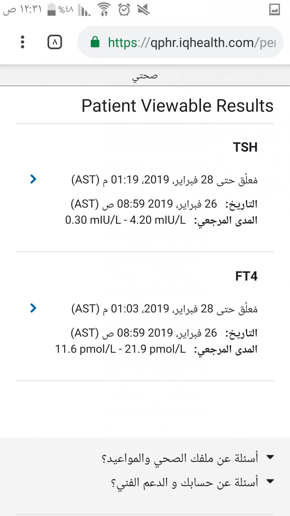Select TSH pending status line dated 28 February
The width and height of the screenshot is (290, 516).
click(164, 180)
